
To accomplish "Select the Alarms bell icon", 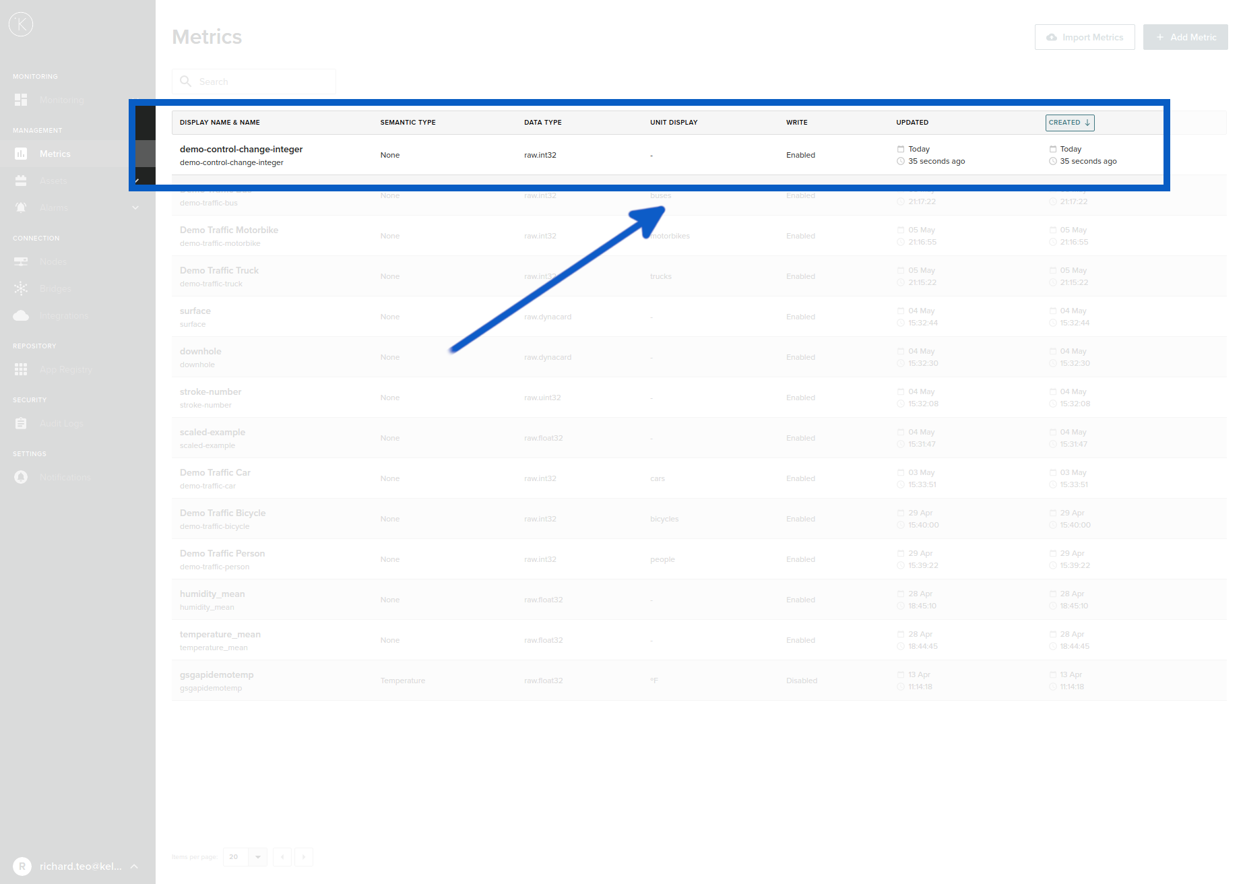I will click(x=21, y=208).
